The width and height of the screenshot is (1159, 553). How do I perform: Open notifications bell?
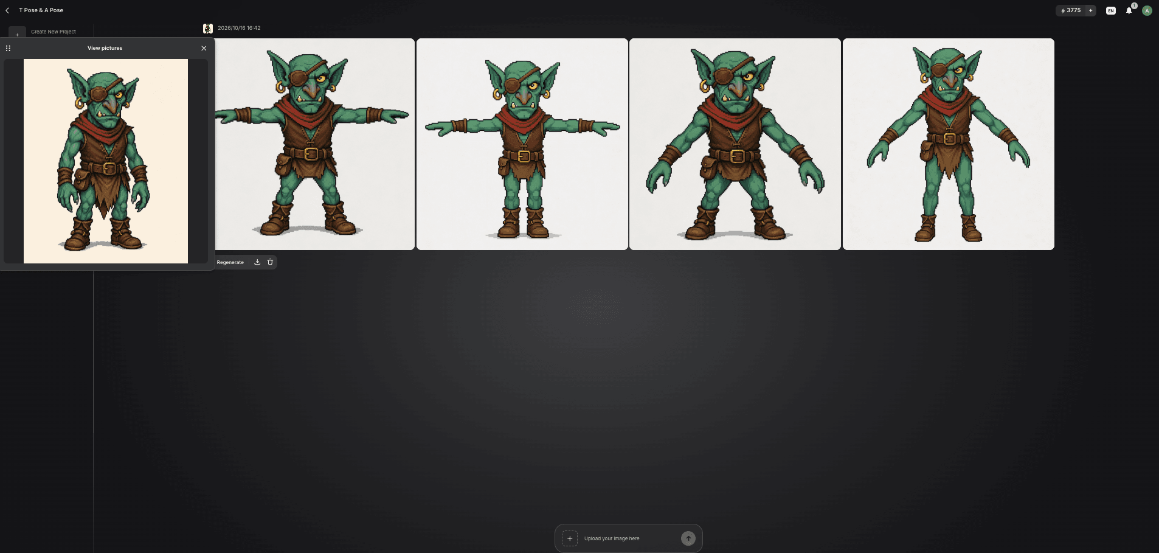pyautogui.click(x=1129, y=10)
